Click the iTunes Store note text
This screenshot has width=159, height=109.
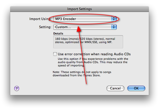point(82,74)
